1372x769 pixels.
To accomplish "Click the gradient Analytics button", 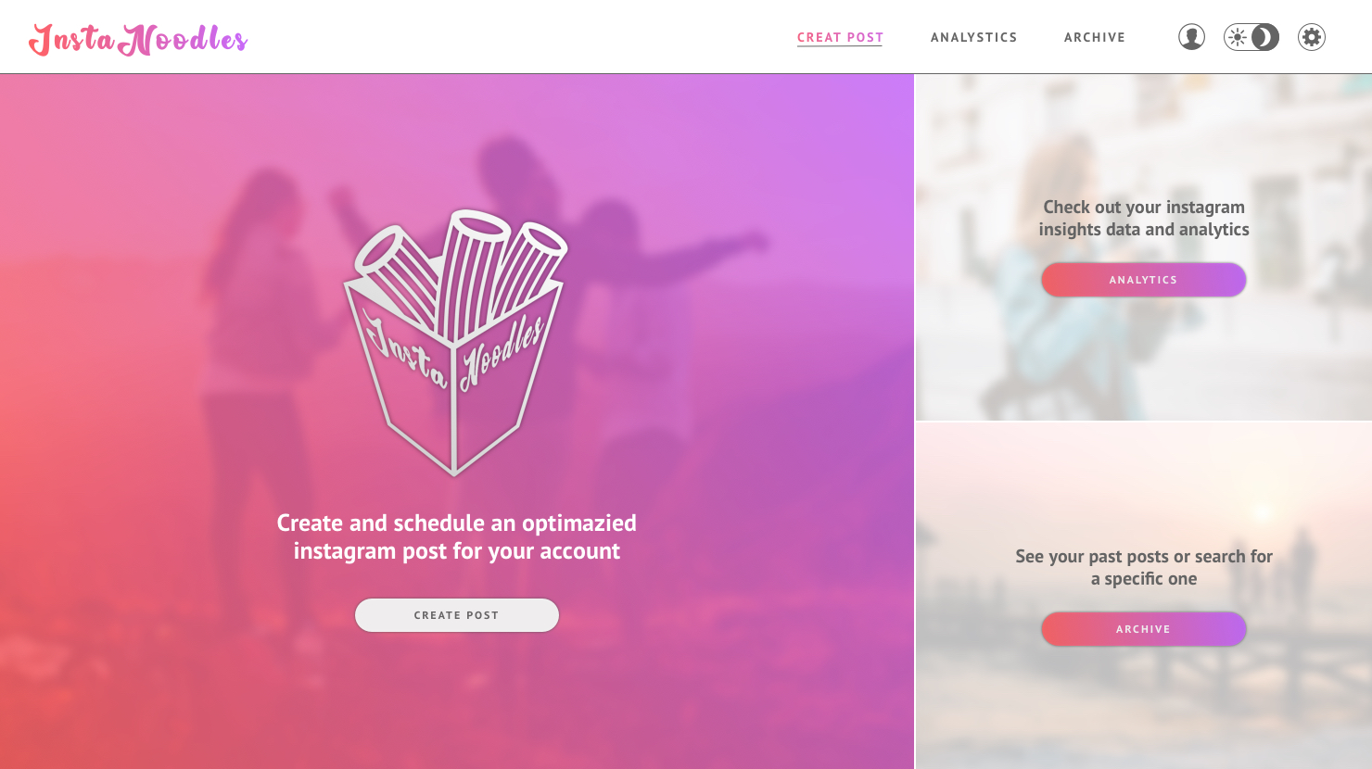I will [1144, 280].
